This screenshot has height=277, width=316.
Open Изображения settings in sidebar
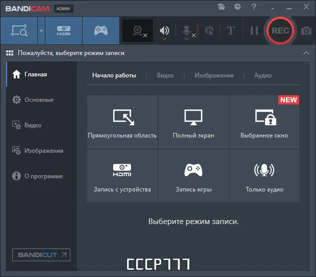pos(41,151)
